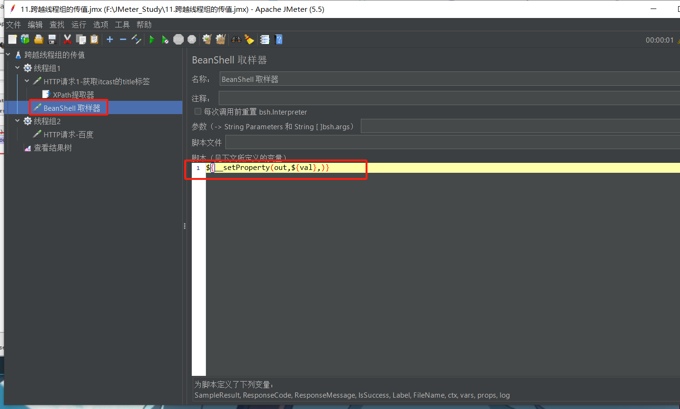
Task: Click the Paste clipboard icon
Action: (94, 39)
